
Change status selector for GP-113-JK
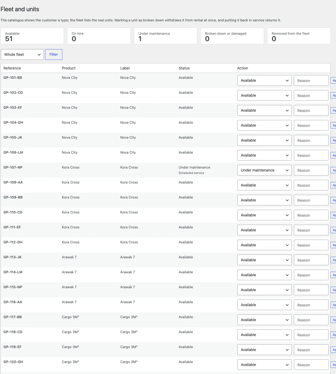click(264, 260)
